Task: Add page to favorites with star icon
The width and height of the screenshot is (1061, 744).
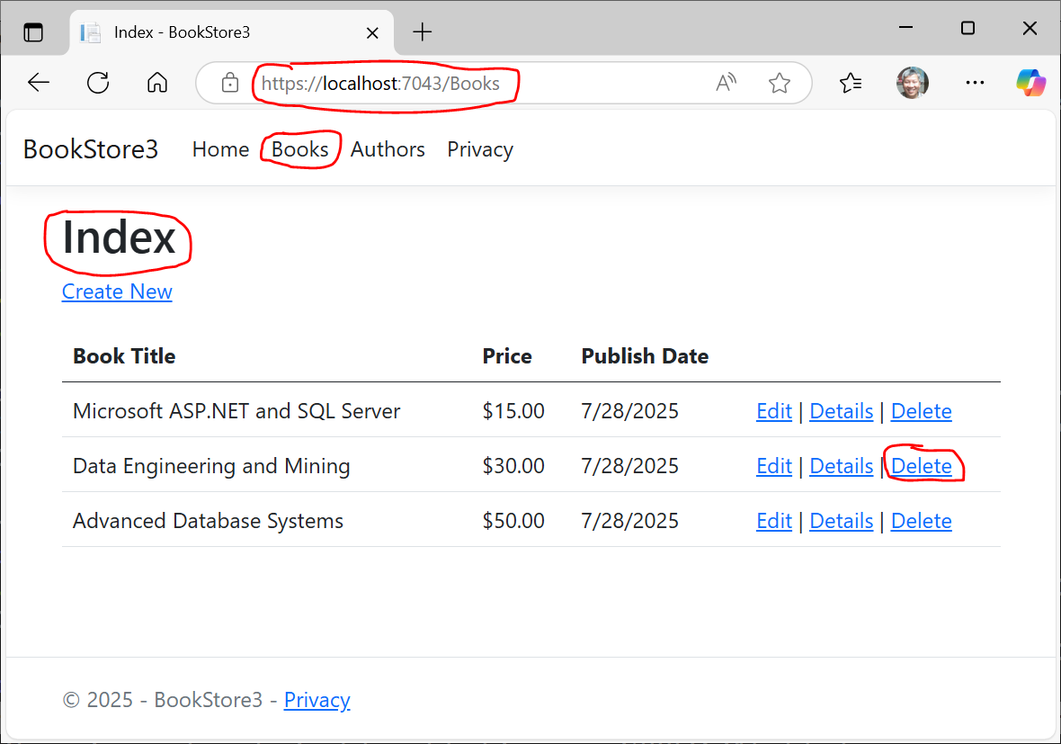Action: coord(780,83)
